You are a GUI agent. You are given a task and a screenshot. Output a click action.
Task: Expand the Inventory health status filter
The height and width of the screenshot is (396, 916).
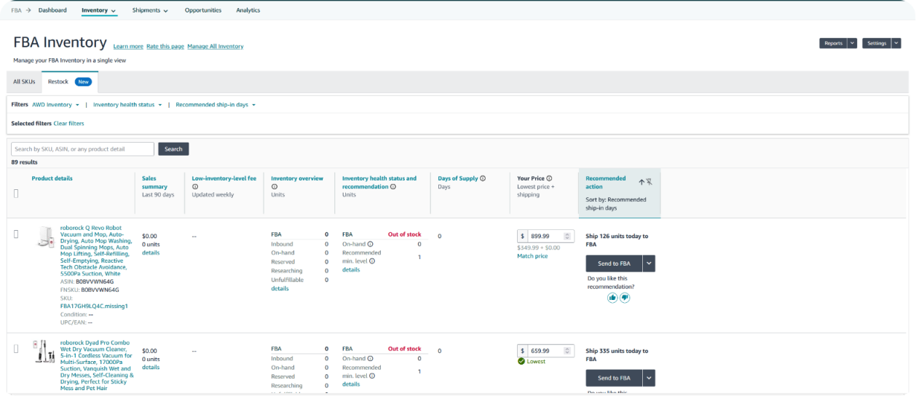point(127,105)
